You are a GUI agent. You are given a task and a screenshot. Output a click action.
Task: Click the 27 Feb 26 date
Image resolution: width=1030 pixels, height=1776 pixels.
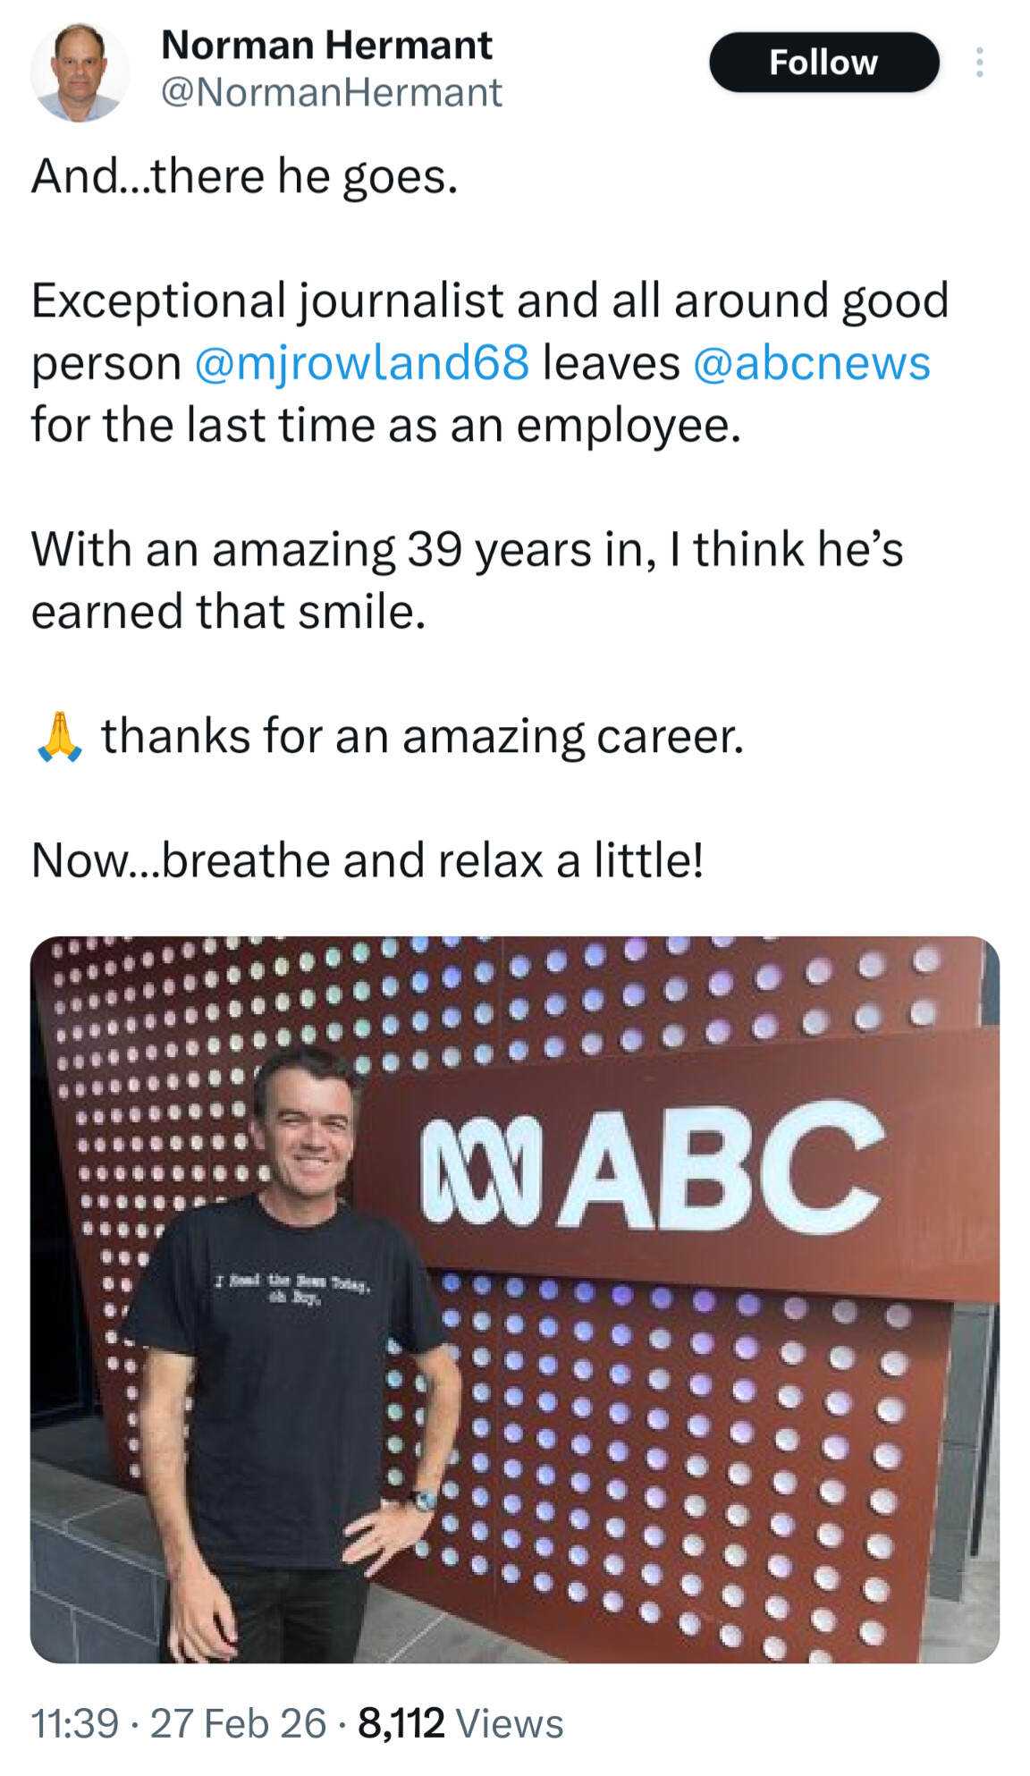238,1723
